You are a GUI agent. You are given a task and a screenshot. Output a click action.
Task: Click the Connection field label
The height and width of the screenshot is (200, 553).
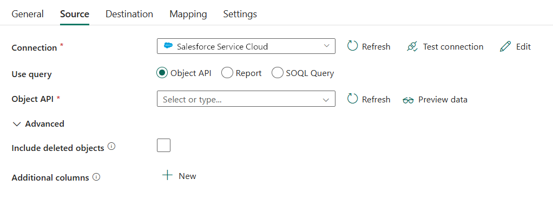click(x=34, y=48)
